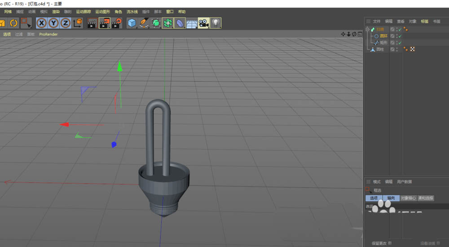Image resolution: width=449 pixels, height=247 pixels.
Task: Open the render settings icon with gear
Action: click(116, 23)
